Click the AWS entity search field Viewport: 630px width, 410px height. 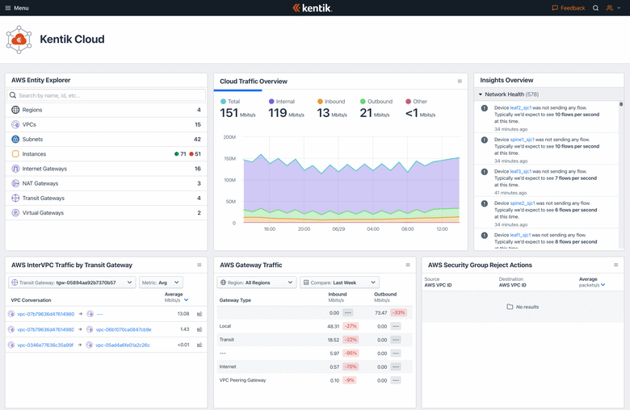pyautogui.click(x=107, y=95)
